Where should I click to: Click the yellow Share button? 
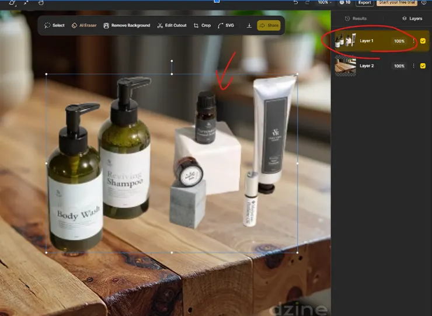pos(269,25)
